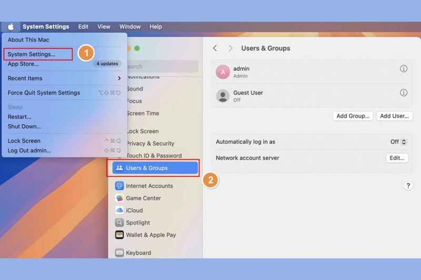Select Touch ID & Password in sidebar
The image size is (421, 280).
(x=154, y=155)
